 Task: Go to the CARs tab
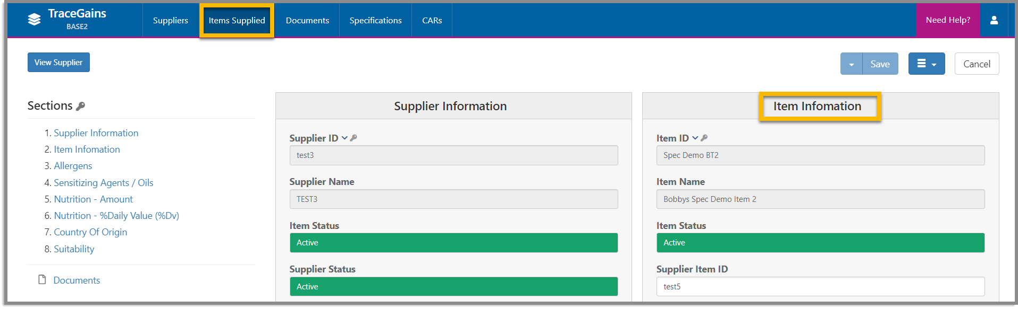point(432,20)
